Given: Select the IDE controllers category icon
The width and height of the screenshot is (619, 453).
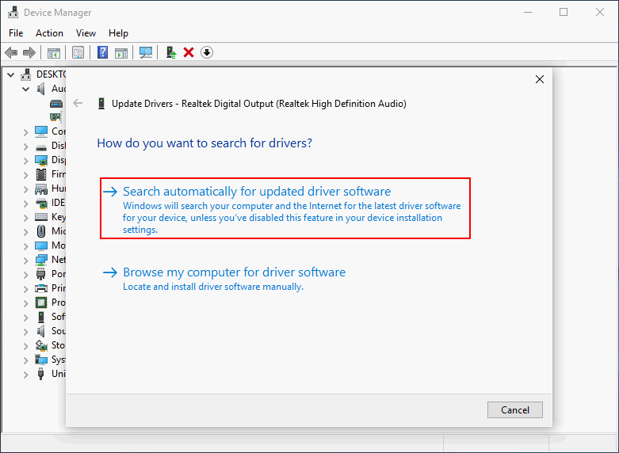Looking at the screenshot, I should tap(41, 204).
